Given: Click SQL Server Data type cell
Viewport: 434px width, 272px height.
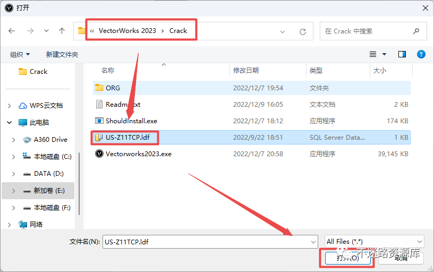Looking at the screenshot, I should click(337, 138).
